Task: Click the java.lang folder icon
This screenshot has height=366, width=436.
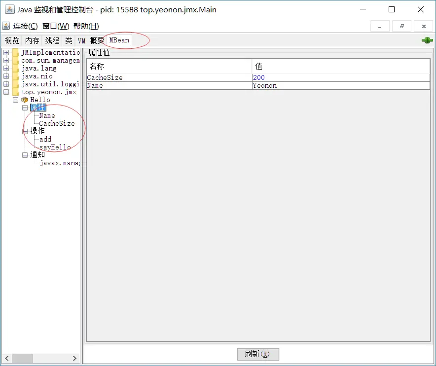Action: 16,68
